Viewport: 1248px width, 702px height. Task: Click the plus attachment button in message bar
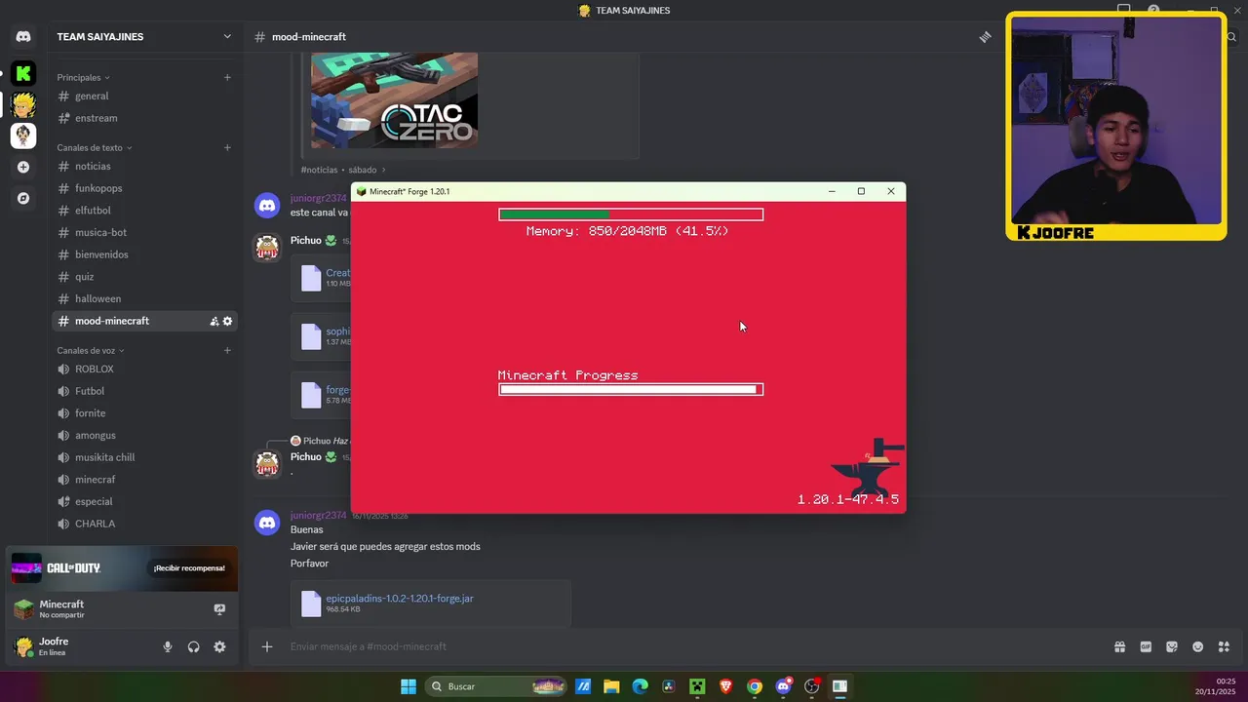point(267,646)
